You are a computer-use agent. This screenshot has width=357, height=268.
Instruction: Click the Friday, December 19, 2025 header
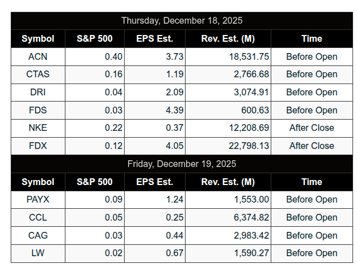(x=182, y=164)
